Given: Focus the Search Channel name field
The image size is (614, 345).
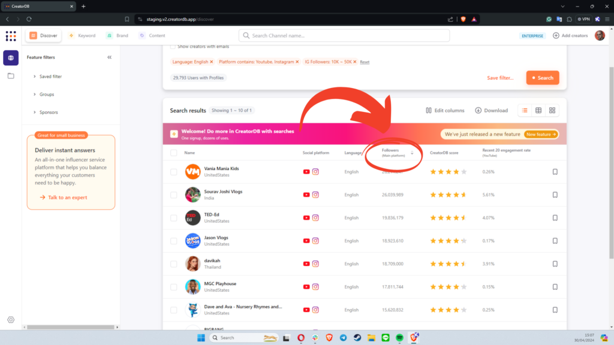Looking at the screenshot, I should pyautogui.click(x=344, y=35).
